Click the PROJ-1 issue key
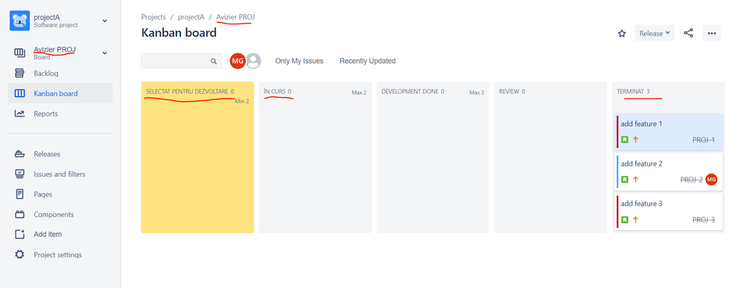The height and width of the screenshot is (288, 732). [703, 139]
